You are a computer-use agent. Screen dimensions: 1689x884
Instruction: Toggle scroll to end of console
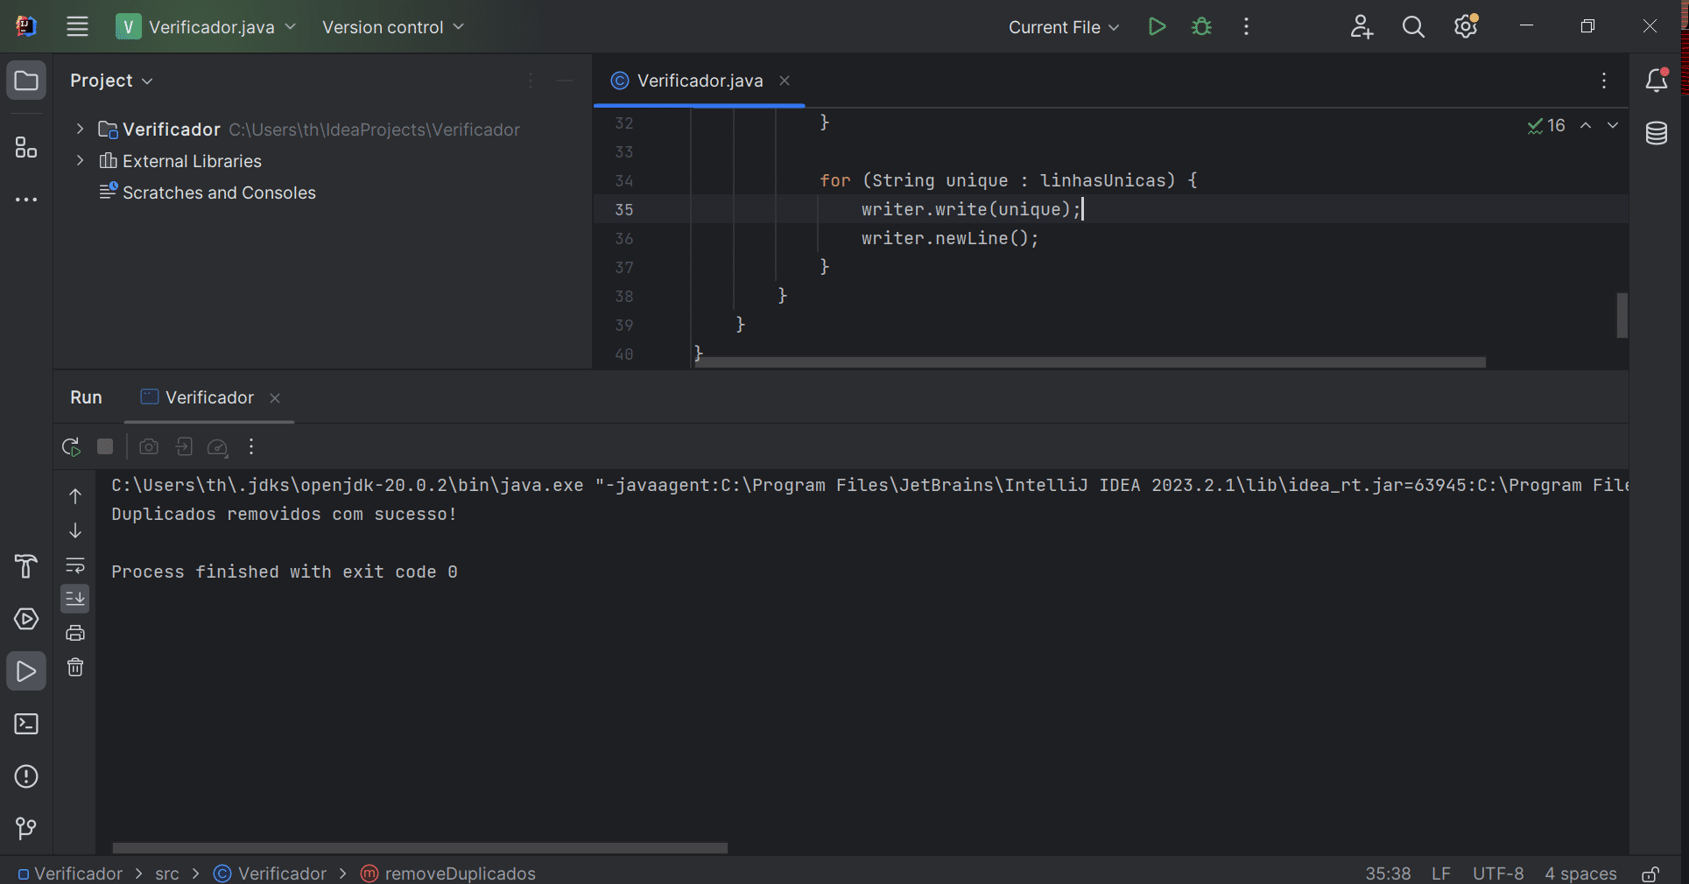tap(75, 599)
